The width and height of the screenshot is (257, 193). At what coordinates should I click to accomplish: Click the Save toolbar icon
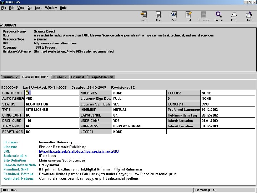tap(158, 16)
